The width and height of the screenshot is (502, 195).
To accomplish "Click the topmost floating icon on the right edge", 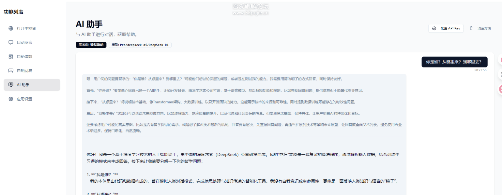I will (x=501, y=60).
